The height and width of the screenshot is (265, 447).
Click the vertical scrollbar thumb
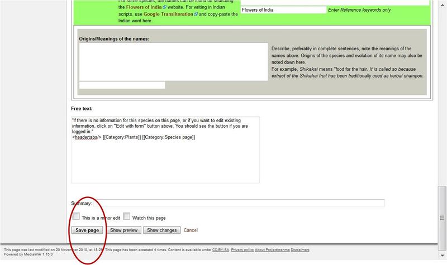(442, 218)
